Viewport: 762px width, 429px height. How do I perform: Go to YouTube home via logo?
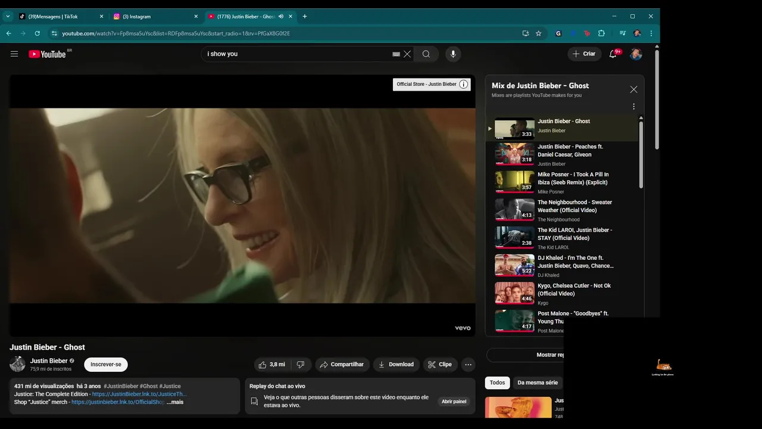[47, 54]
